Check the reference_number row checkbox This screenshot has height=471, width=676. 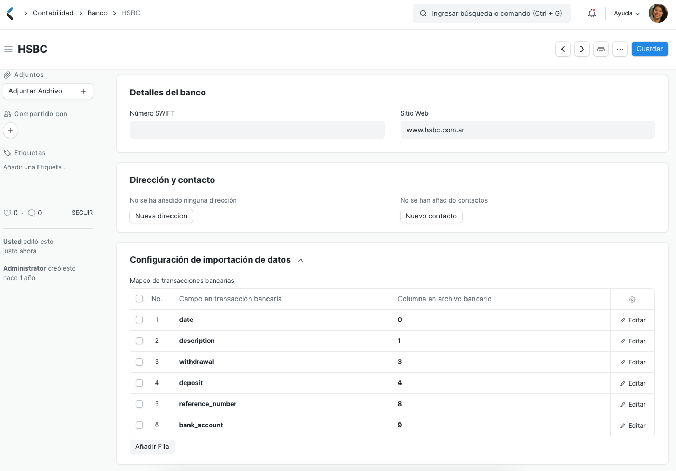[x=139, y=404]
